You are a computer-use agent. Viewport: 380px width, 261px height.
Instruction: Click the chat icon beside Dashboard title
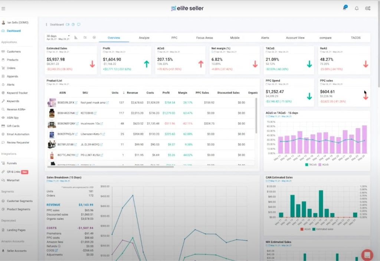[x=79, y=25]
